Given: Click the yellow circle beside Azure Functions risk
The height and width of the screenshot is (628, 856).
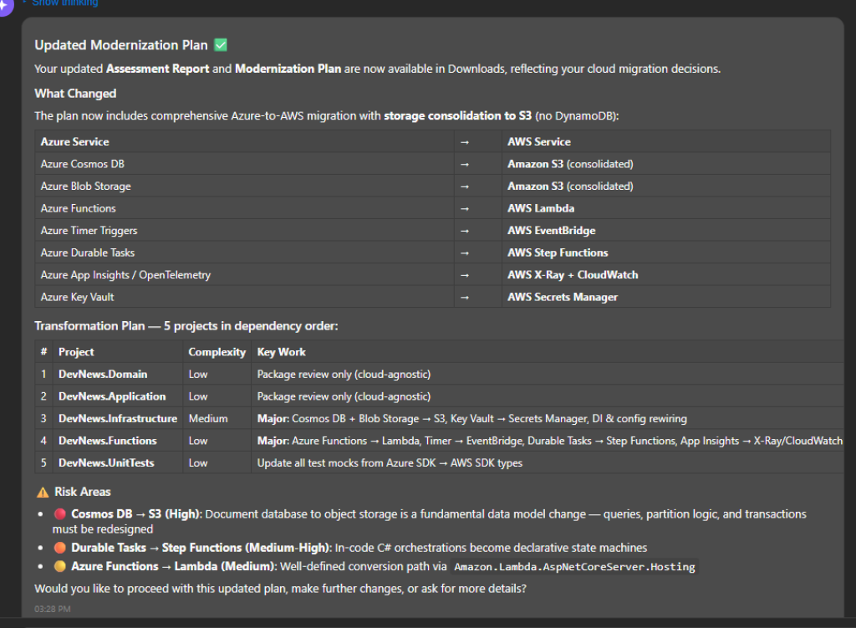Looking at the screenshot, I should click(x=60, y=566).
